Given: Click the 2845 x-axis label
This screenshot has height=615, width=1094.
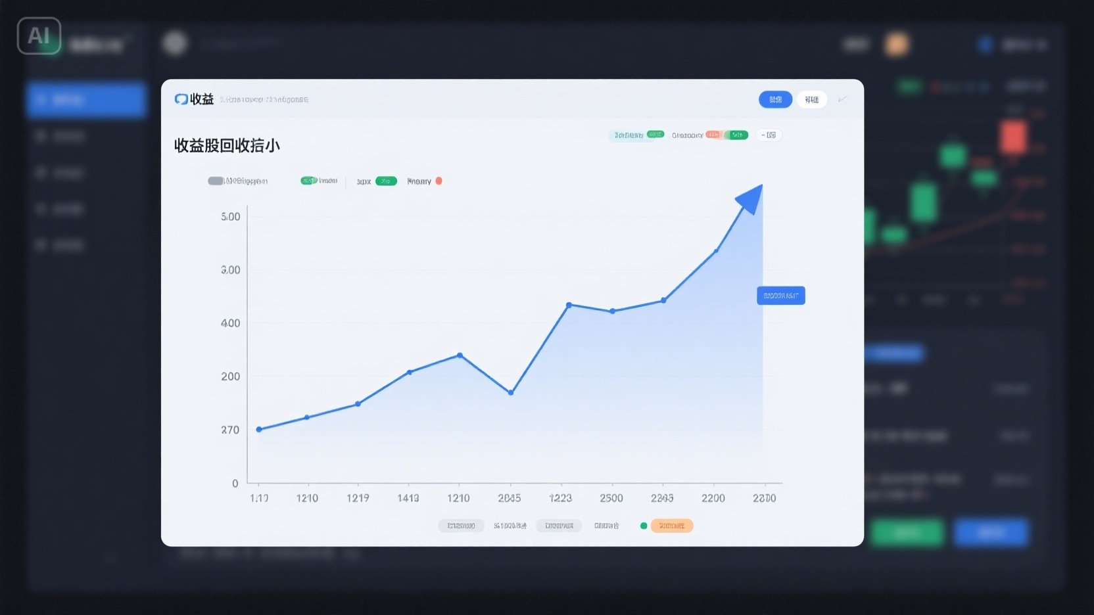Looking at the screenshot, I should 510,498.
